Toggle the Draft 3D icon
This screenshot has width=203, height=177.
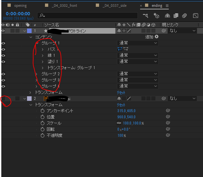pyautogui.click(x=156, y=16)
